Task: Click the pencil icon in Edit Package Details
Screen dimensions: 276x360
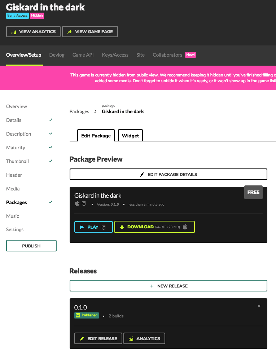Action: click(x=142, y=175)
